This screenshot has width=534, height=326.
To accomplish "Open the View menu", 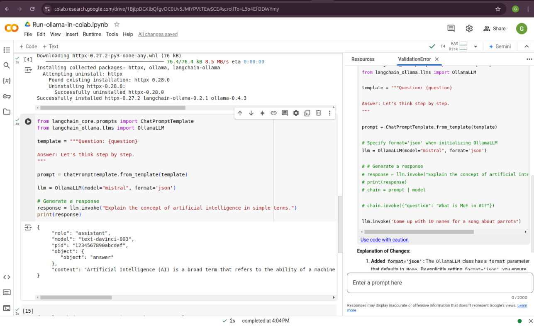I will coord(55,34).
